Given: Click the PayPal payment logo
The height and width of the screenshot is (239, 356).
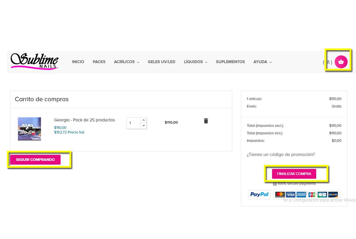Looking at the screenshot, I should pyautogui.click(x=259, y=195).
